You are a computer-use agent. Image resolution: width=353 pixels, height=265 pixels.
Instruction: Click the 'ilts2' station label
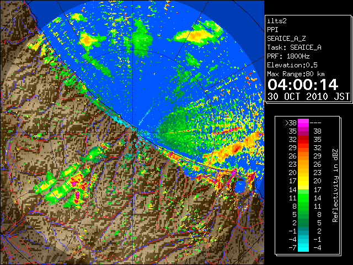(277, 21)
